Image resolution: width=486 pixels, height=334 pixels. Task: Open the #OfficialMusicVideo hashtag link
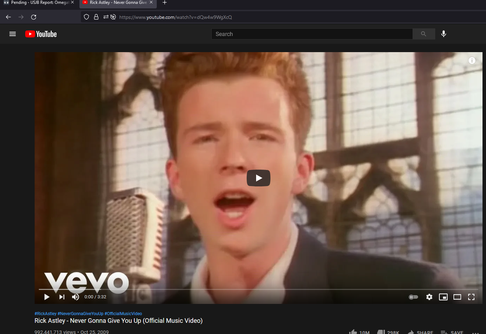click(x=123, y=314)
